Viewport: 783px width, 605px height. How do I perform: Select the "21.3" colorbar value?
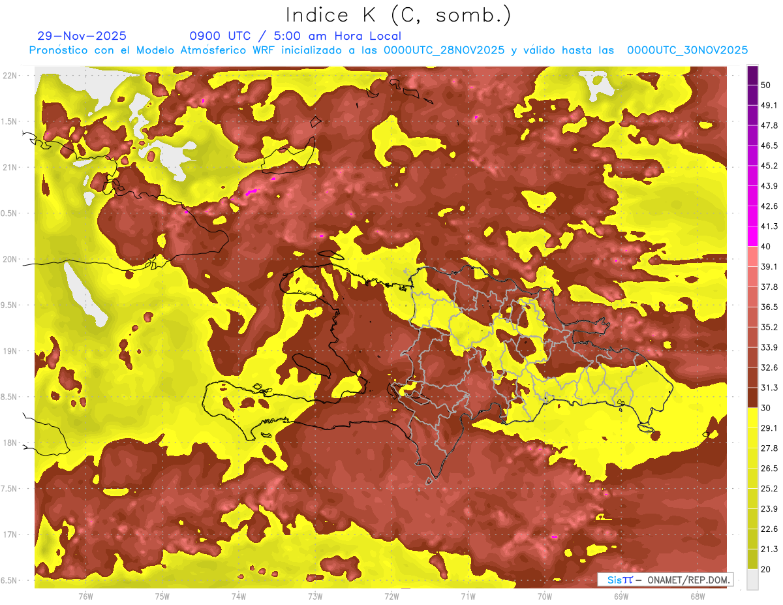click(x=769, y=550)
